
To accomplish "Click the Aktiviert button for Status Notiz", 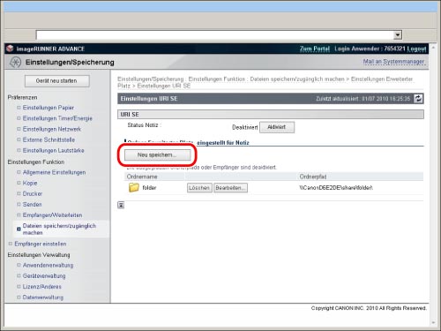I will point(277,127).
